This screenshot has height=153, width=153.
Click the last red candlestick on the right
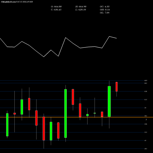(x=117, y=87)
